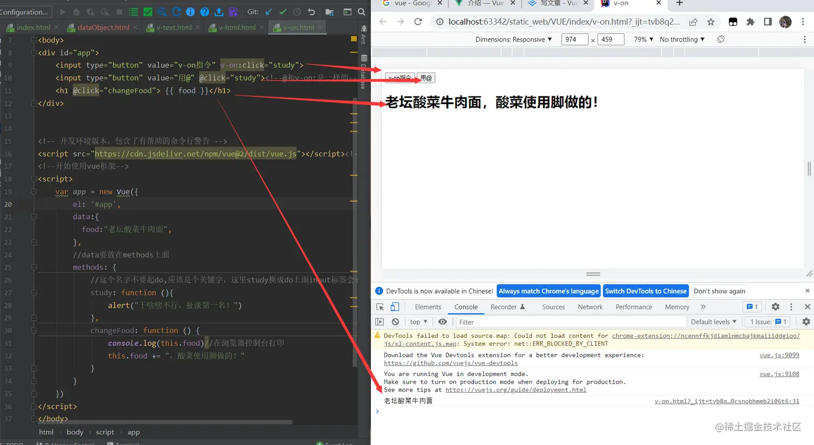Click the 用@ button on the webpage
Screen dimensions: 814x445
(x=426, y=78)
